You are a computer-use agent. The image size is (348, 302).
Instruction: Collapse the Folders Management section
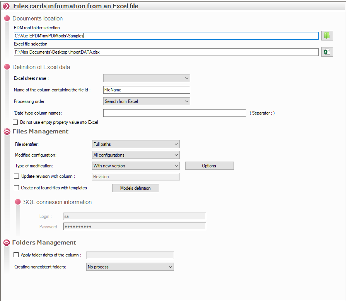pos(7,243)
